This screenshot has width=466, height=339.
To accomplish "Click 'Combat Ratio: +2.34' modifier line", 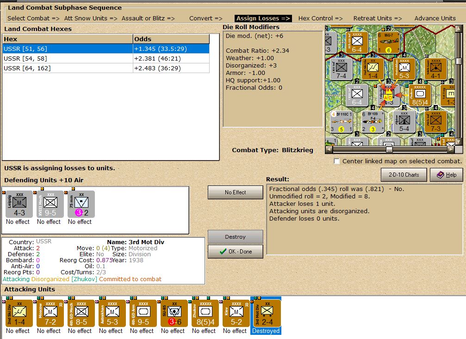I will (257, 51).
